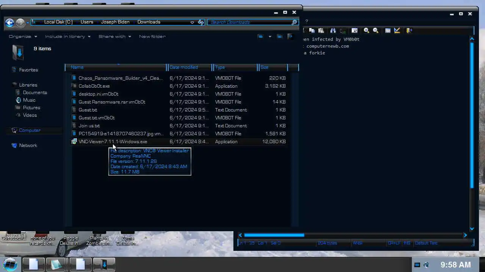Click the Replace icon in Notepad++ toolbar

tap(342, 31)
